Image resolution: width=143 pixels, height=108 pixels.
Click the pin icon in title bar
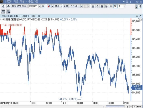coord(124,2)
